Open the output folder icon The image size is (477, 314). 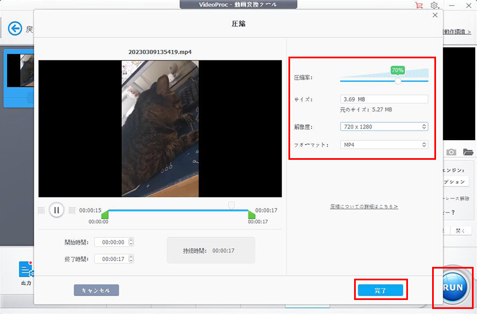(x=468, y=152)
